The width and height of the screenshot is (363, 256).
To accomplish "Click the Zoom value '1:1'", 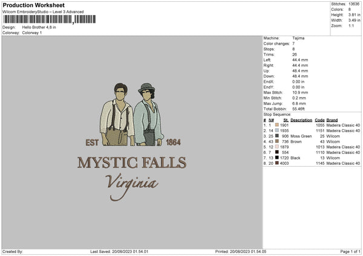I will [351, 25].
